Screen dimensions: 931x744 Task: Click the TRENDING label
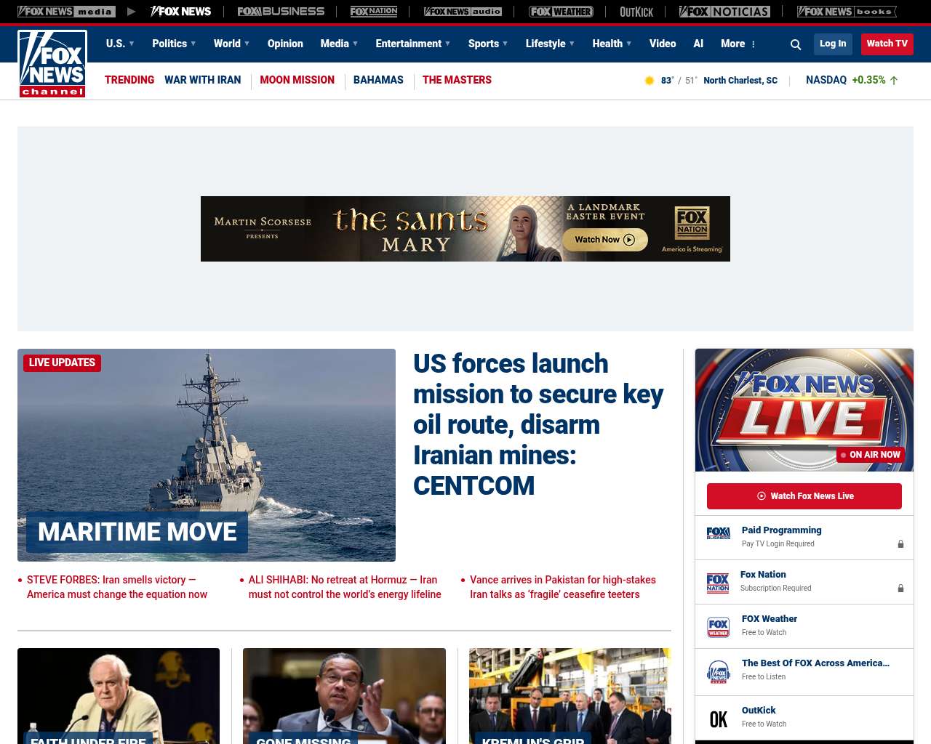129,80
